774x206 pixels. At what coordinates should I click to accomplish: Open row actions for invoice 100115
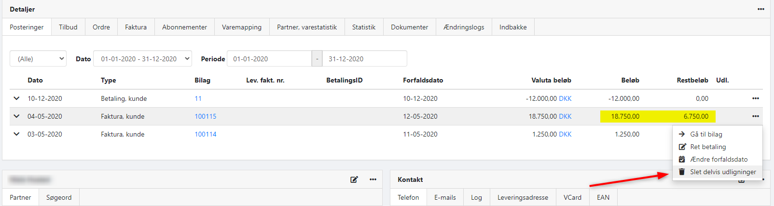pyautogui.click(x=755, y=116)
